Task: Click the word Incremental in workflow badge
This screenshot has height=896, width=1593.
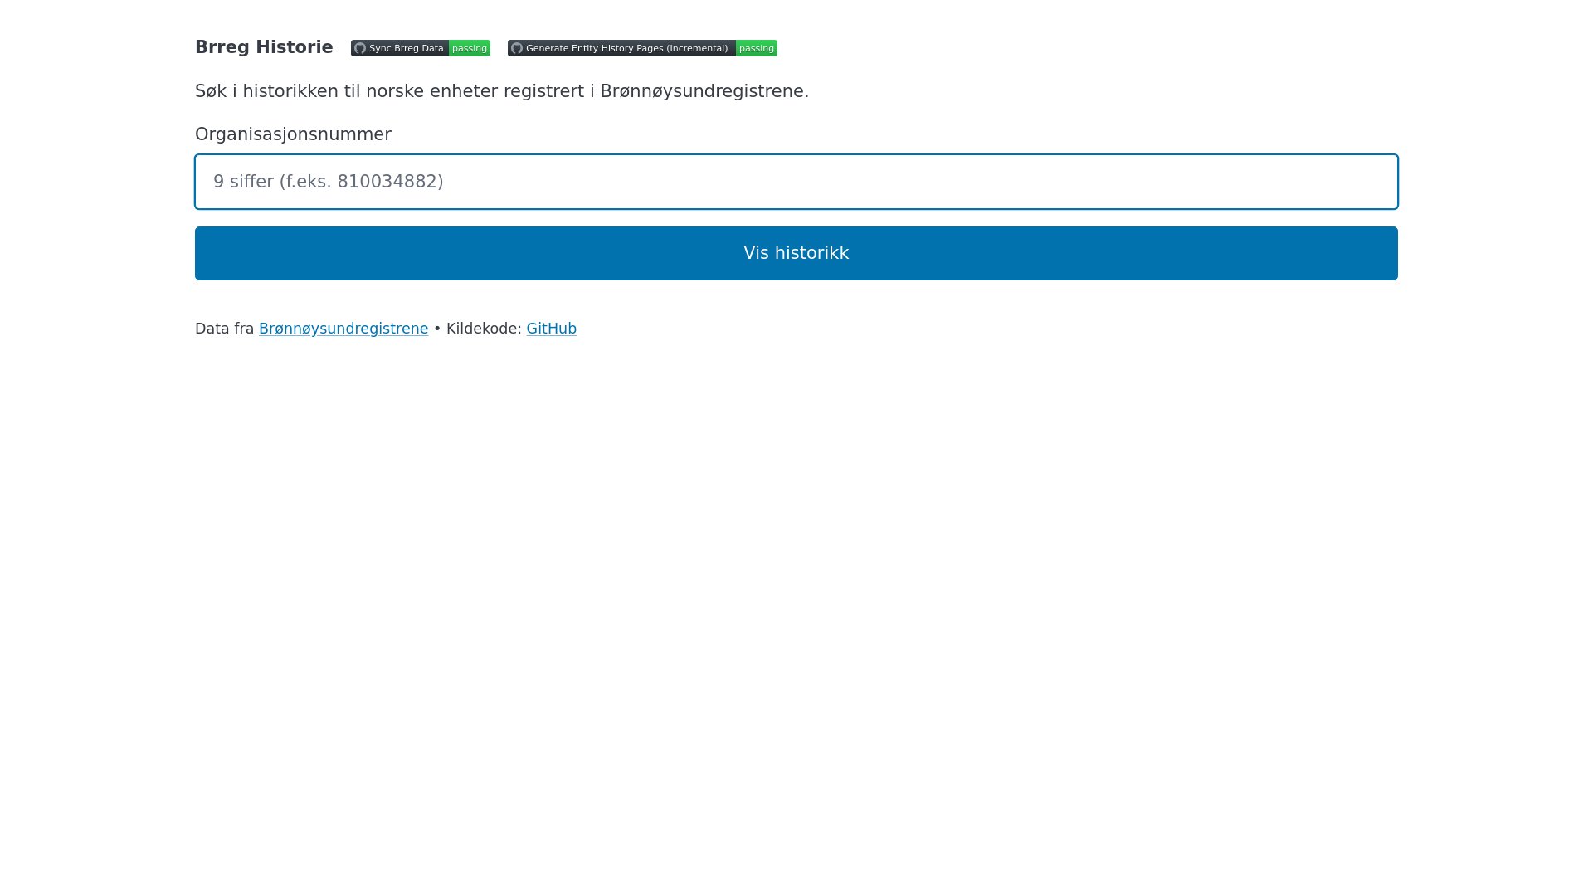Action: (x=697, y=48)
